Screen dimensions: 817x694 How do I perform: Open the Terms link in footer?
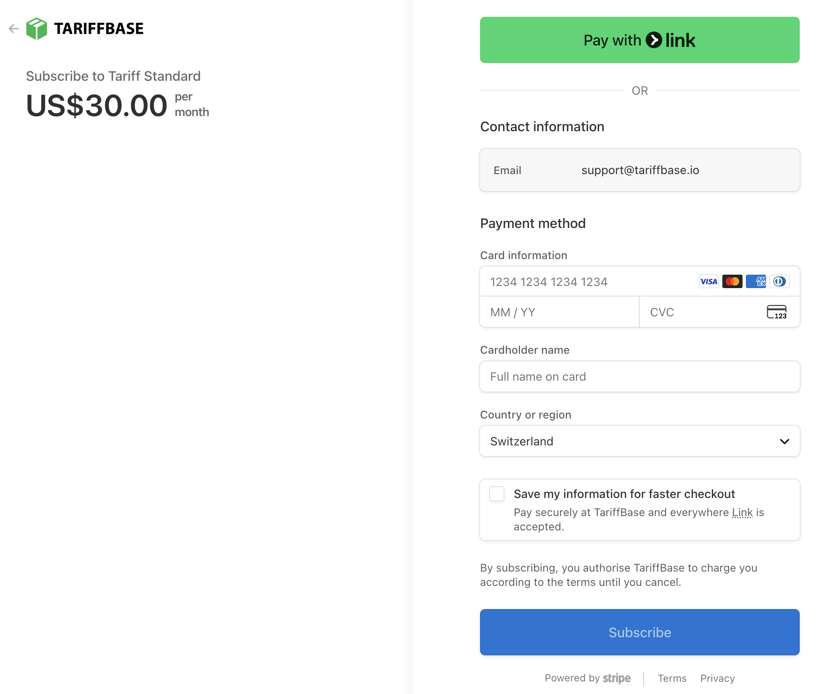(x=672, y=678)
